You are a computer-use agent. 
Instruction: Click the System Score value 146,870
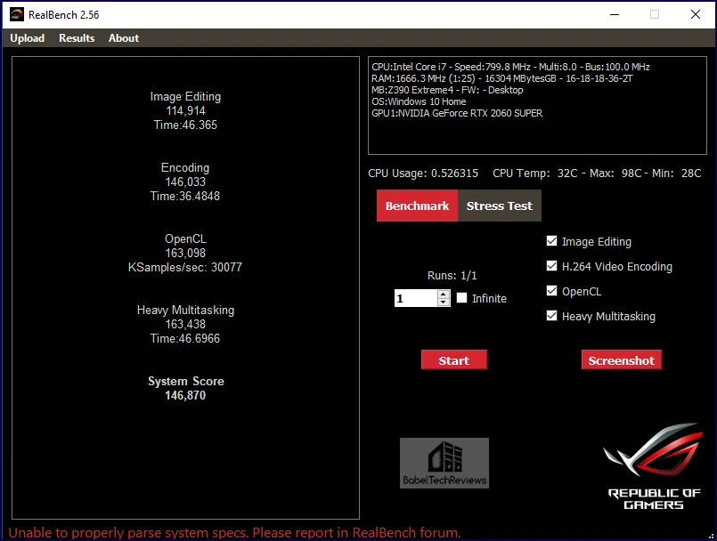(185, 395)
